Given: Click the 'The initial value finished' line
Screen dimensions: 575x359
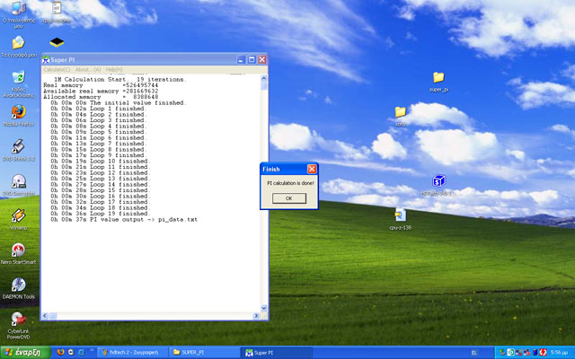Looking at the screenshot, I should [x=119, y=103].
